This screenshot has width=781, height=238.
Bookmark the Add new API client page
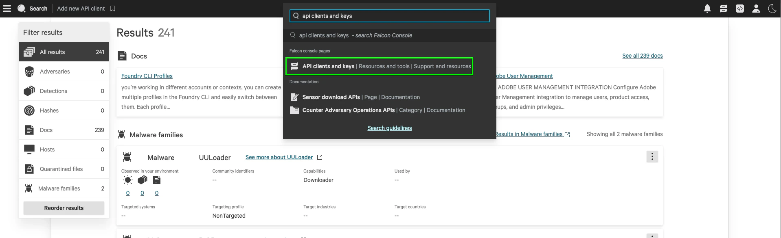pos(113,9)
